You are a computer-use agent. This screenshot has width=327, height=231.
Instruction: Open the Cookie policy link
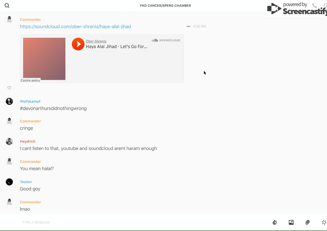[x=30, y=81]
